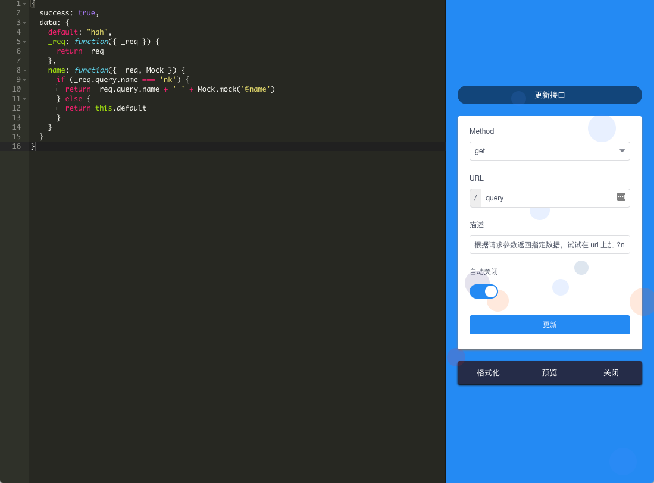Collapse the if block at line 9
Screen dimensions: 654x483
(x=24, y=80)
